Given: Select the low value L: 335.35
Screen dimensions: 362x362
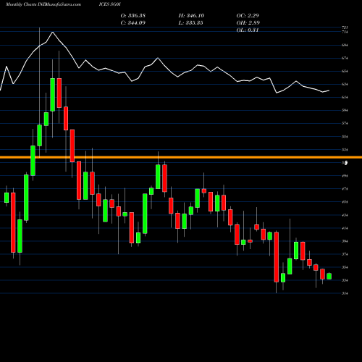Looking at the screenshot, I should tap(191, 23).
